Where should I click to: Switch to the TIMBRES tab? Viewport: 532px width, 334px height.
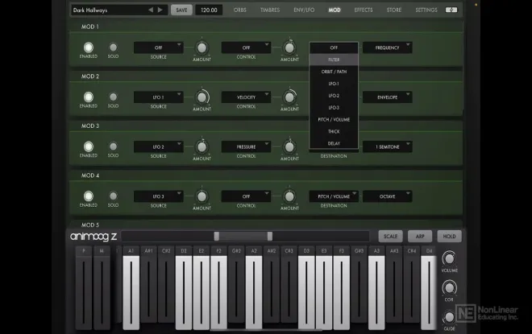point(270,10)
